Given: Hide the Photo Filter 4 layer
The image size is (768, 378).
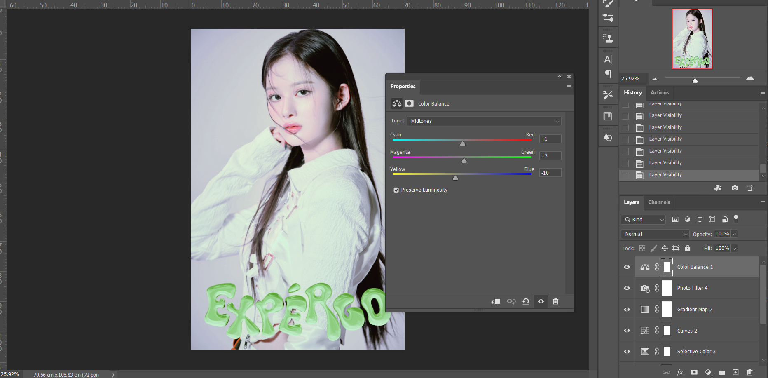Looking at the screenshot, I should pyautogui.click(x=627, y=288).
